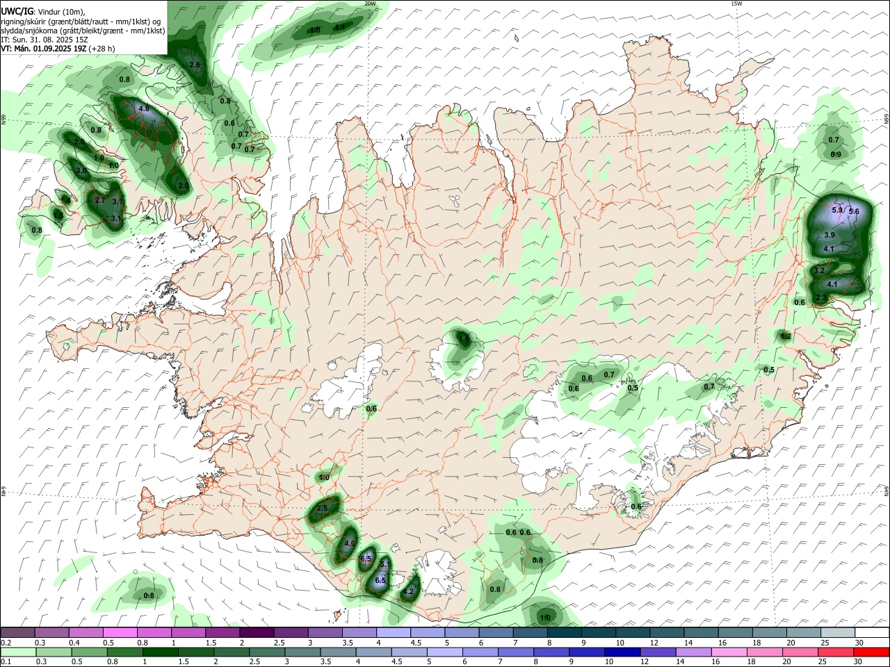
Task: Select the 1.4 precipitation value
Action: (x=65, y=200)
